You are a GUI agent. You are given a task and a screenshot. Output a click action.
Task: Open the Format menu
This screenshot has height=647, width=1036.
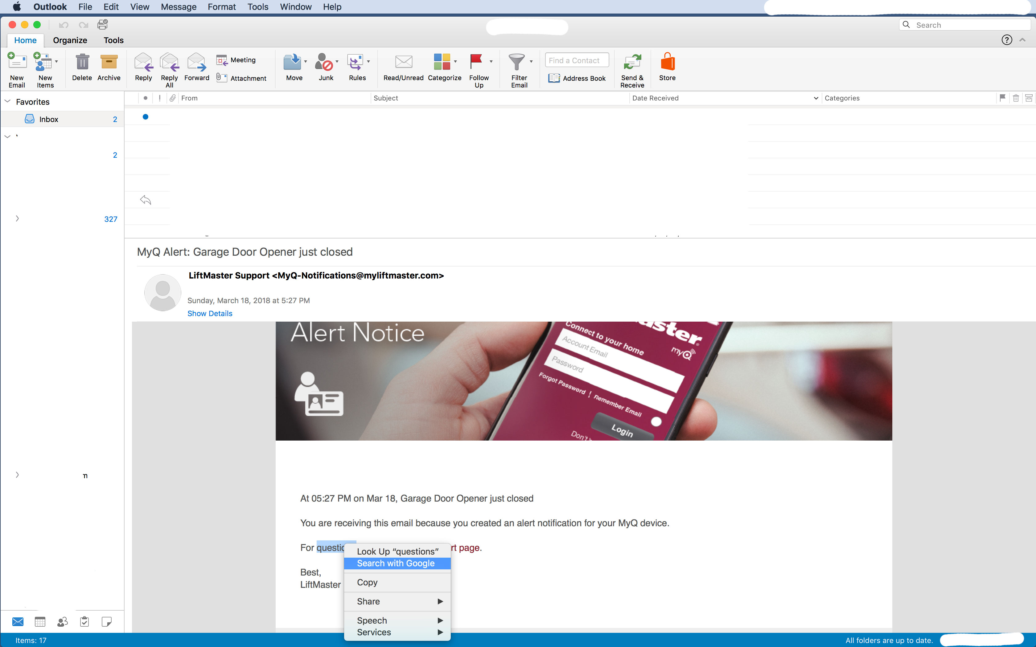[x=222, y=7]
